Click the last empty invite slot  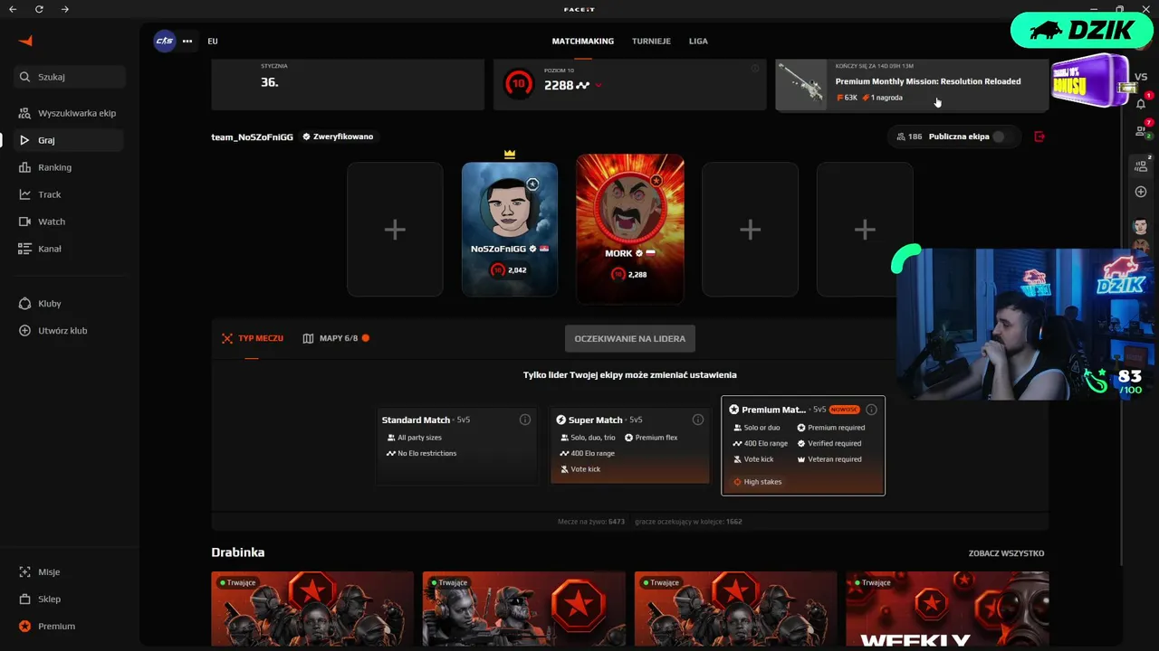865,230
